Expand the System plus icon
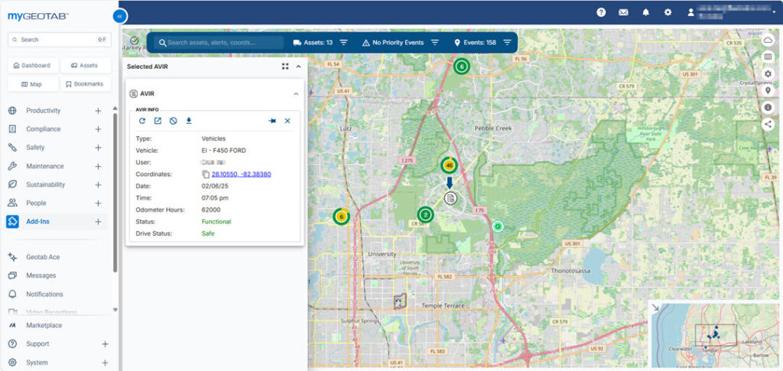The width and height of the screenshot is (783, 371). pos(105,363)
